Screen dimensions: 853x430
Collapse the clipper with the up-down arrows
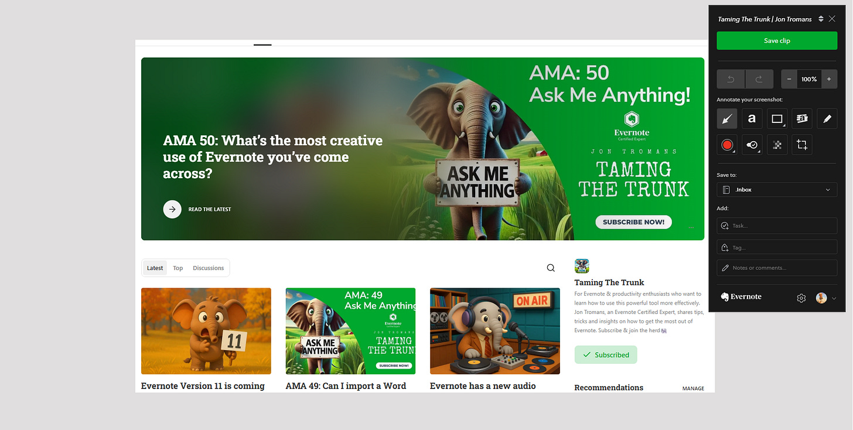tap(821, 19)
